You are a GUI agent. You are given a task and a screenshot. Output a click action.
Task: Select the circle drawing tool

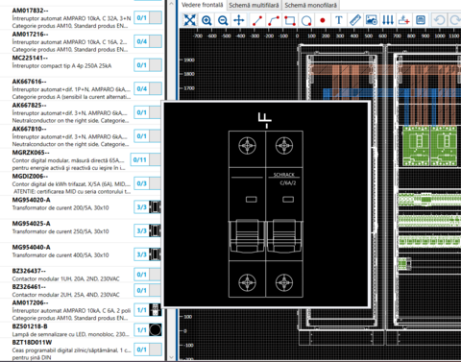point(306,20)
